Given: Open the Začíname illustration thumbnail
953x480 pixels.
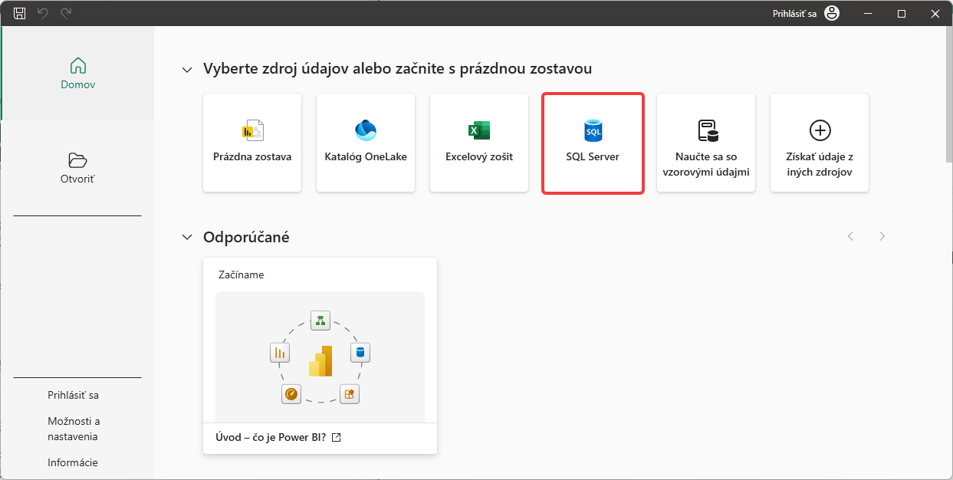Looking at the screenshot, I should click(x=320, y=357).
